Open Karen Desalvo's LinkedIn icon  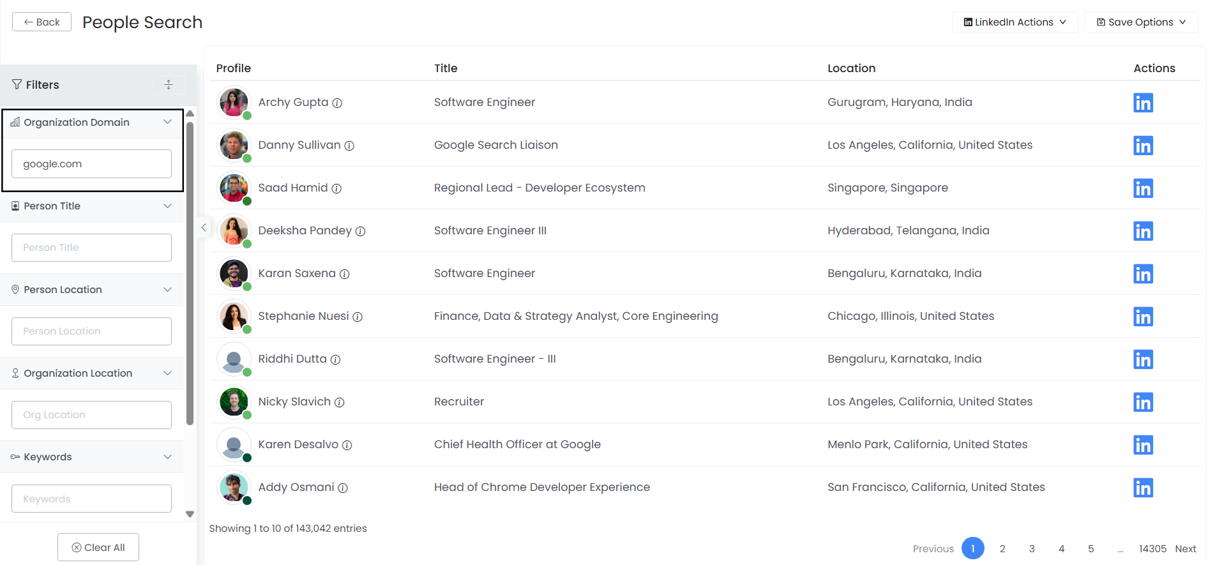(1143, 445)
